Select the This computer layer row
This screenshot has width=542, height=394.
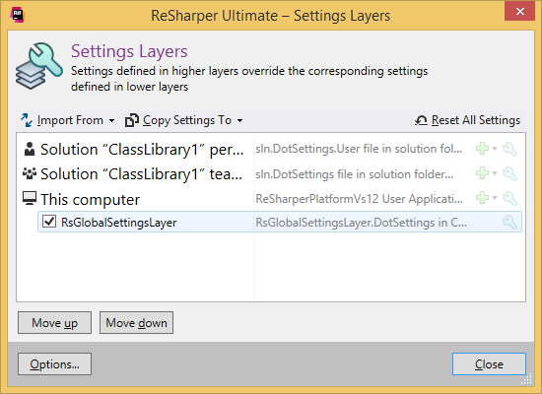pyautogui.click(x=271, y=199)
